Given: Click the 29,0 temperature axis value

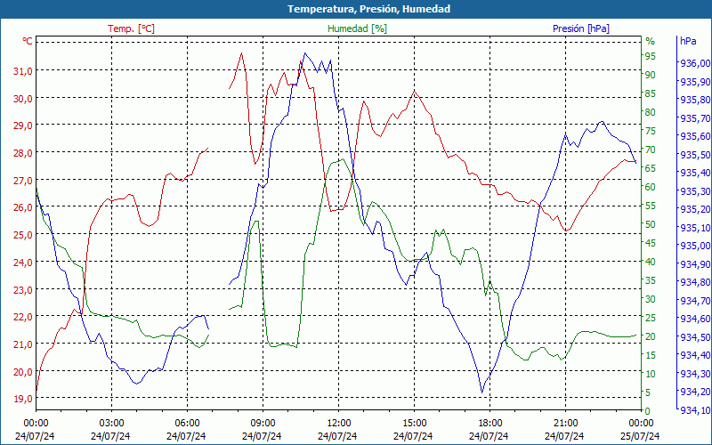Looking at the screenshot, I should click(x=23, y=125).
